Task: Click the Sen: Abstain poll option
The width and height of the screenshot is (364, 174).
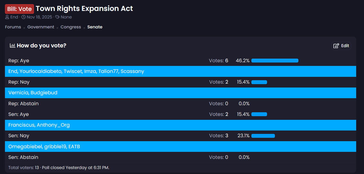Action: (x=23, y=157)
